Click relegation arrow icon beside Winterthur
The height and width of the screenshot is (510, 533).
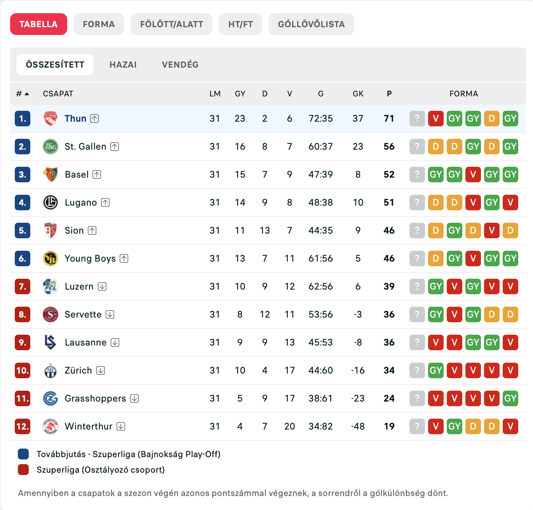[121, 426]
